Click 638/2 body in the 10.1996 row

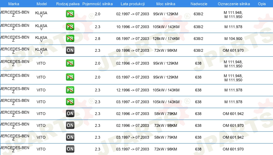coord(199,27)
